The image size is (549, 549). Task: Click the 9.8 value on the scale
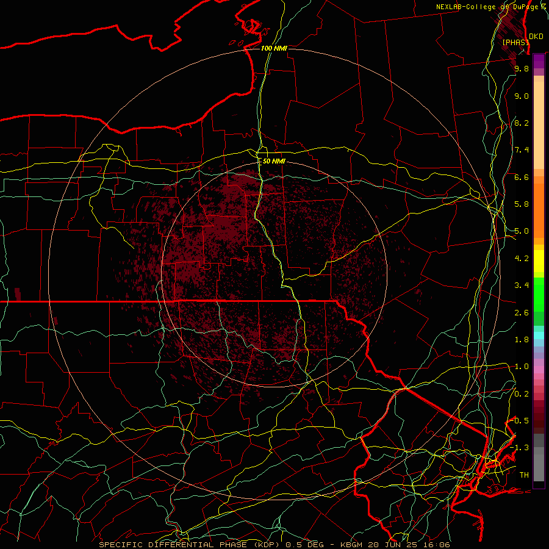coord(522,68)
